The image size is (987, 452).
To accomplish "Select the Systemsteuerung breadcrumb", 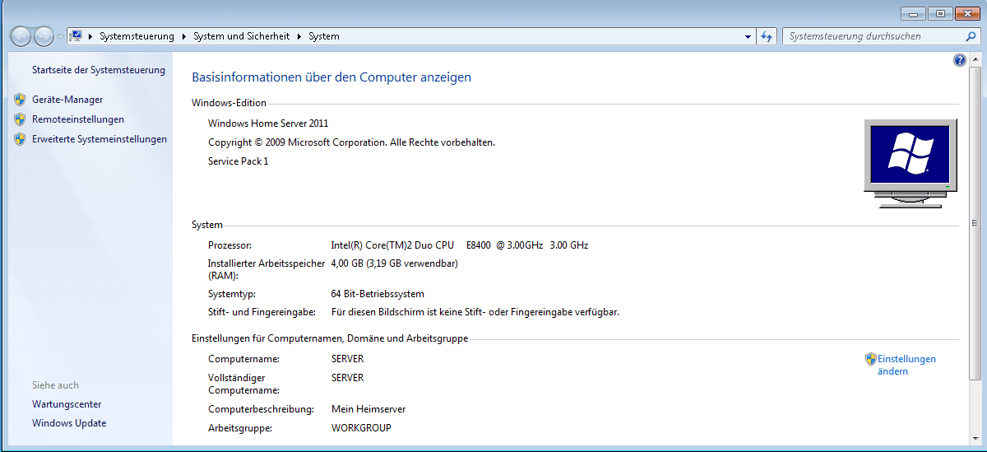I will click(137, 36).
